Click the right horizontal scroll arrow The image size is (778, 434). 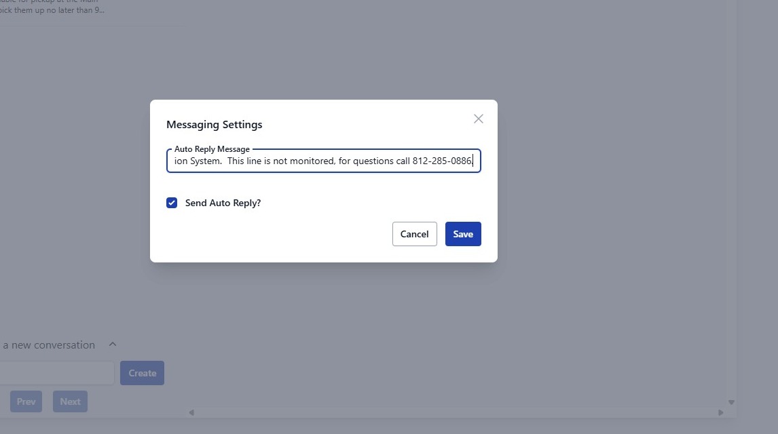point(720,412)
